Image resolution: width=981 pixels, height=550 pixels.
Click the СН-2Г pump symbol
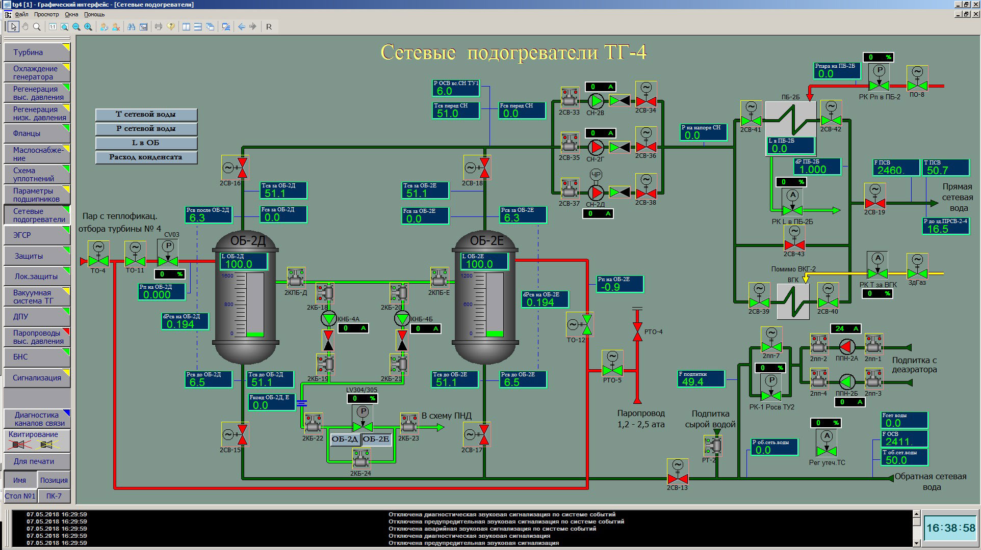[596, 148]
